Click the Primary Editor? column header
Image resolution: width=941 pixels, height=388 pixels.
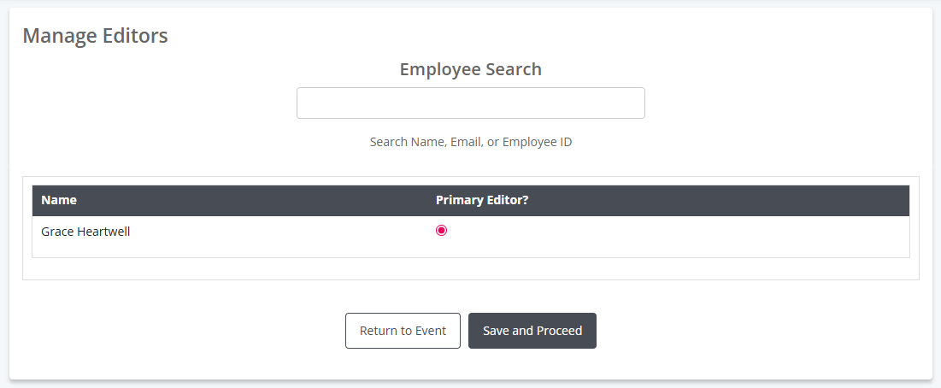482,200
